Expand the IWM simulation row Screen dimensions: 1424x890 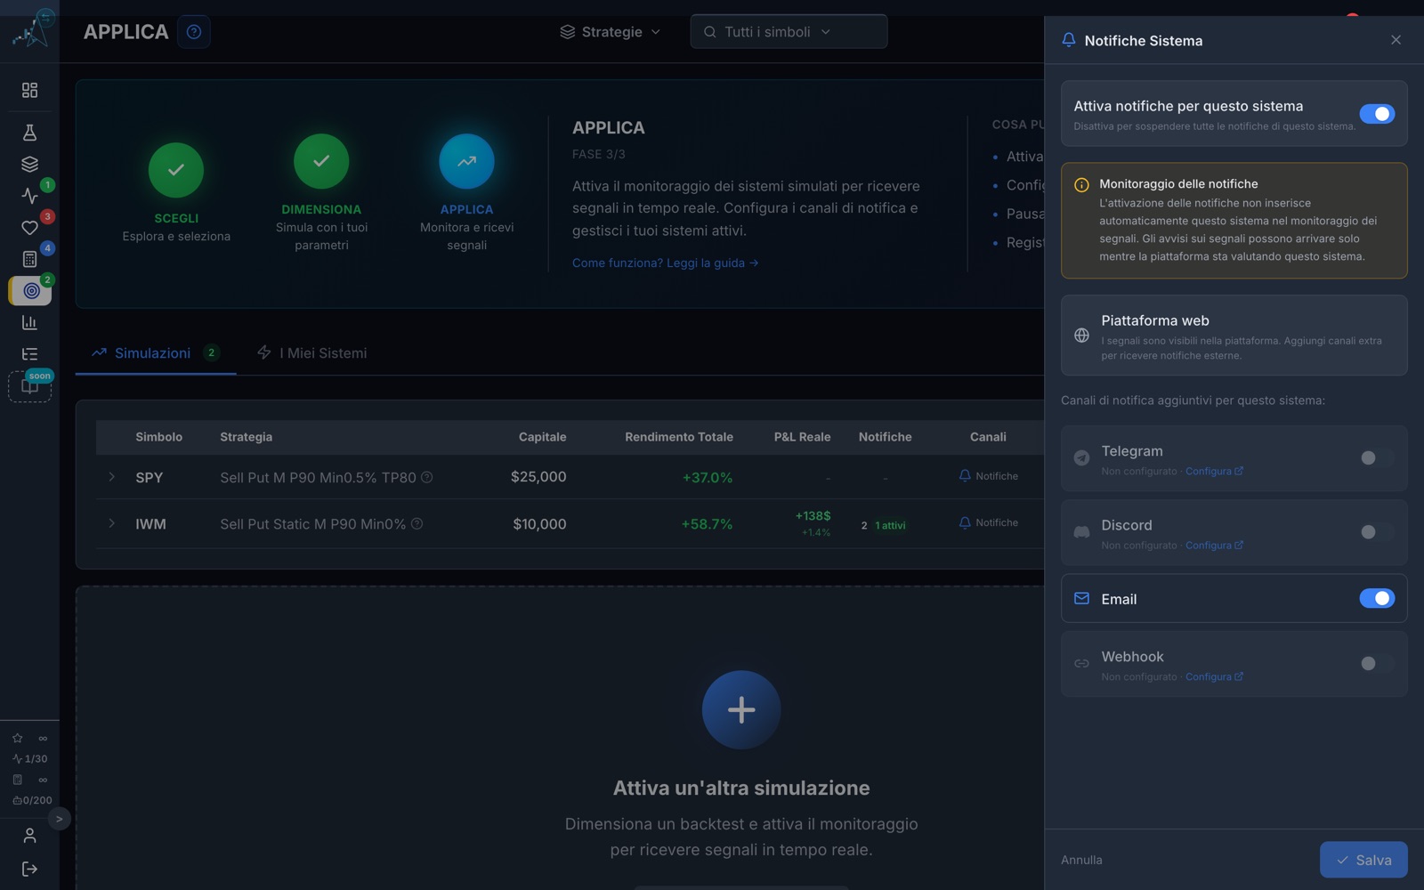pos(111,523)
